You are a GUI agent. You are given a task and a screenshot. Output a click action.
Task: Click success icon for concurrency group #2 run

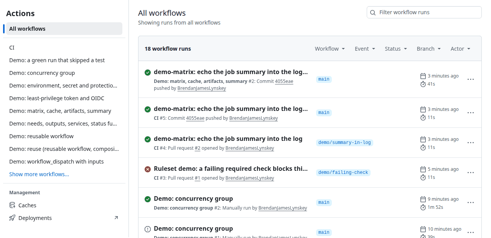[x=148, y=199]
